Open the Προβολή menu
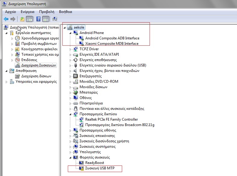Image resolution: width=237 pixels, height=176 pixels. [x=46, y=12]
